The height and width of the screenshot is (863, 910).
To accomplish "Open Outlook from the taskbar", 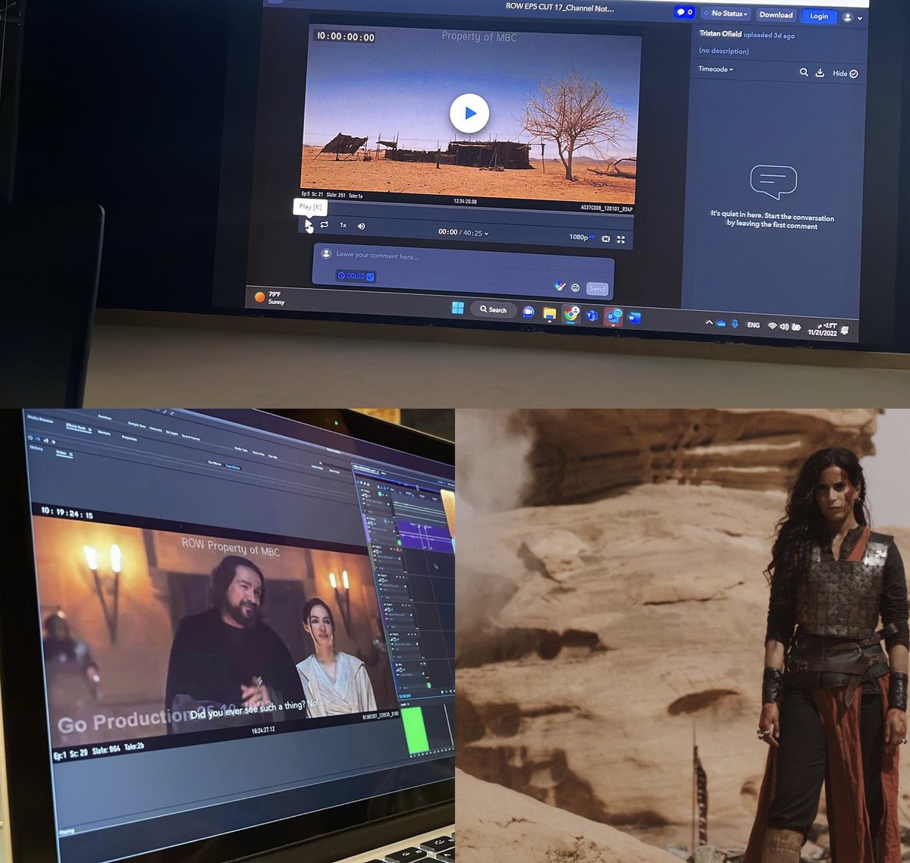I will pyautogui.click(x=613, y=317).
